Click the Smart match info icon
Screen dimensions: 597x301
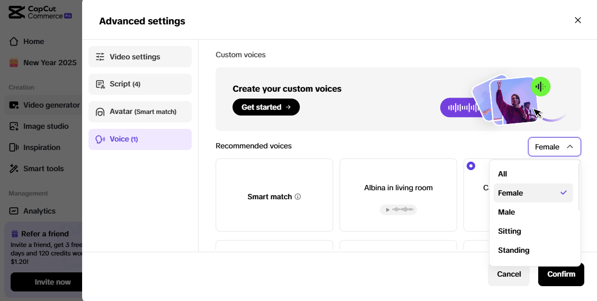[298, 197]
